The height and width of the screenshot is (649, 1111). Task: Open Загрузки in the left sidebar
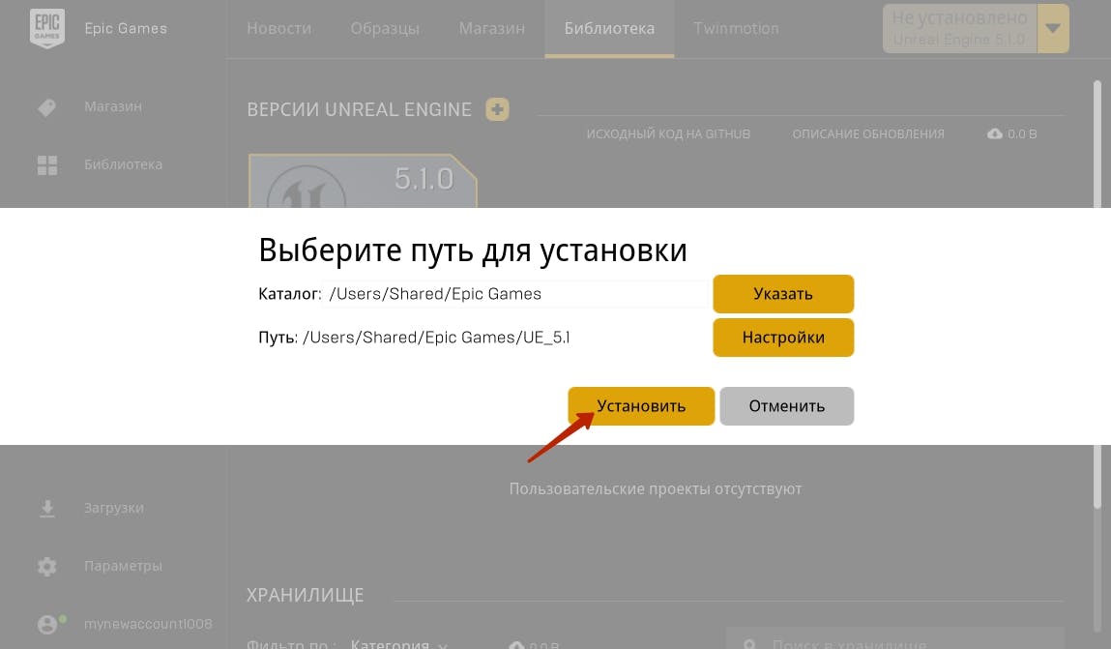[113, 508]
